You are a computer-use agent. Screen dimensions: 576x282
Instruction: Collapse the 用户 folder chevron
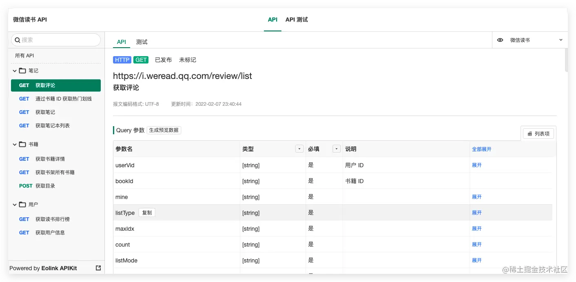point(15,205)
